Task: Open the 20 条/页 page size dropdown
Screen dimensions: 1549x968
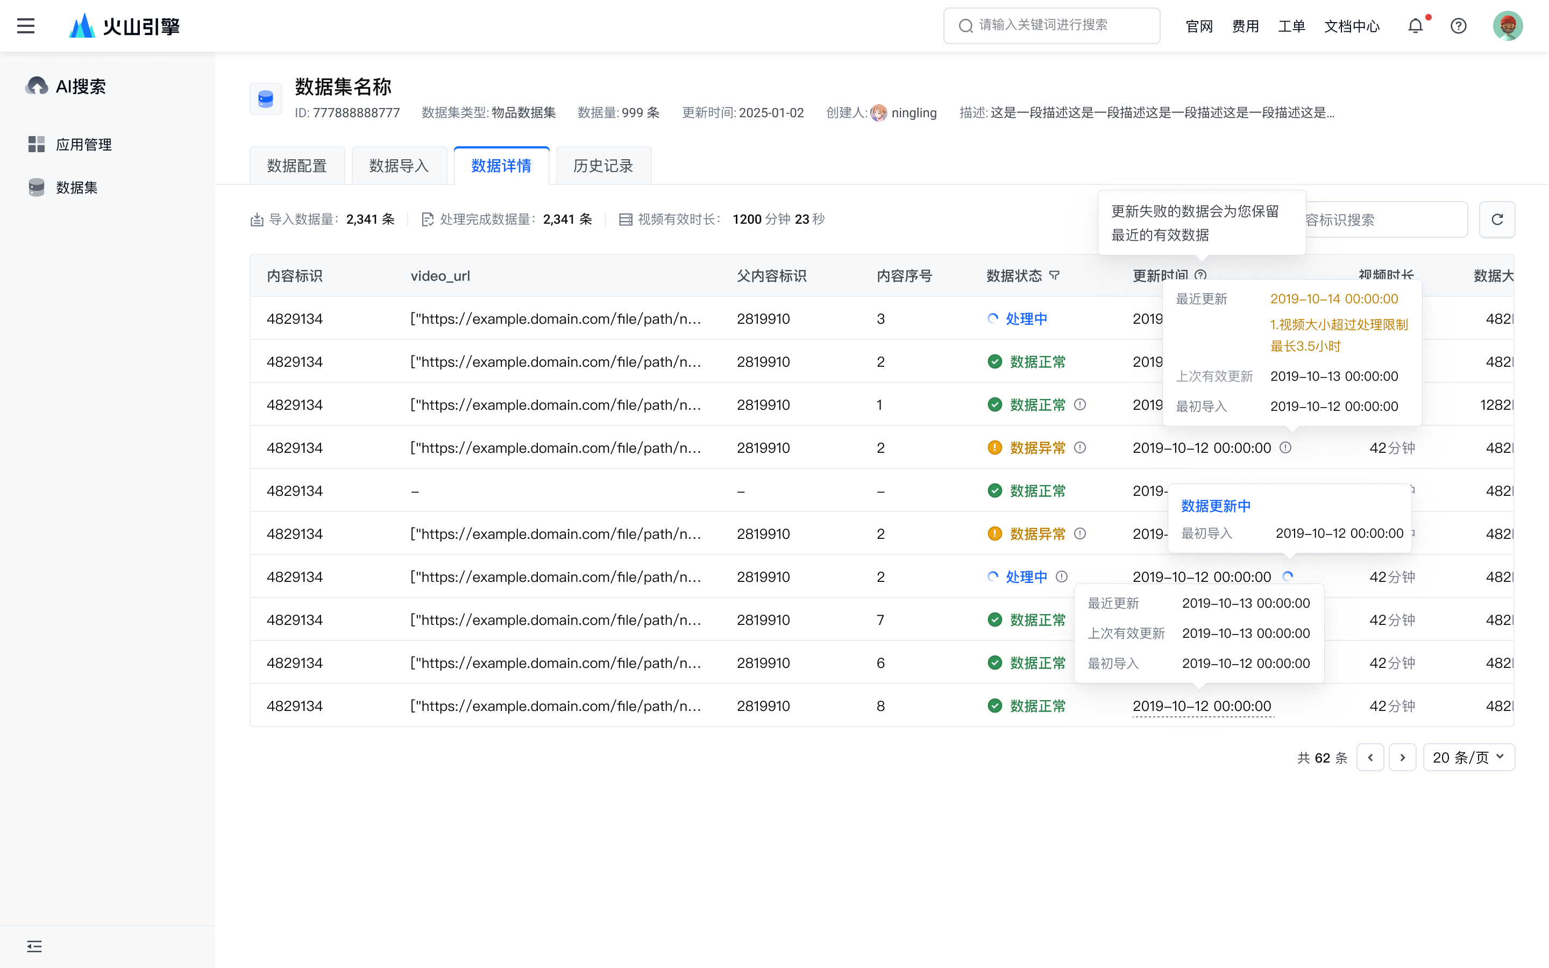Action: (1468, 757)
